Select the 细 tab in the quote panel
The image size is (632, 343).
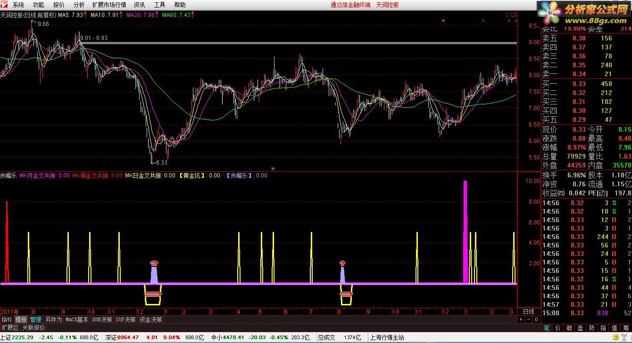click(x=569, y=328)
